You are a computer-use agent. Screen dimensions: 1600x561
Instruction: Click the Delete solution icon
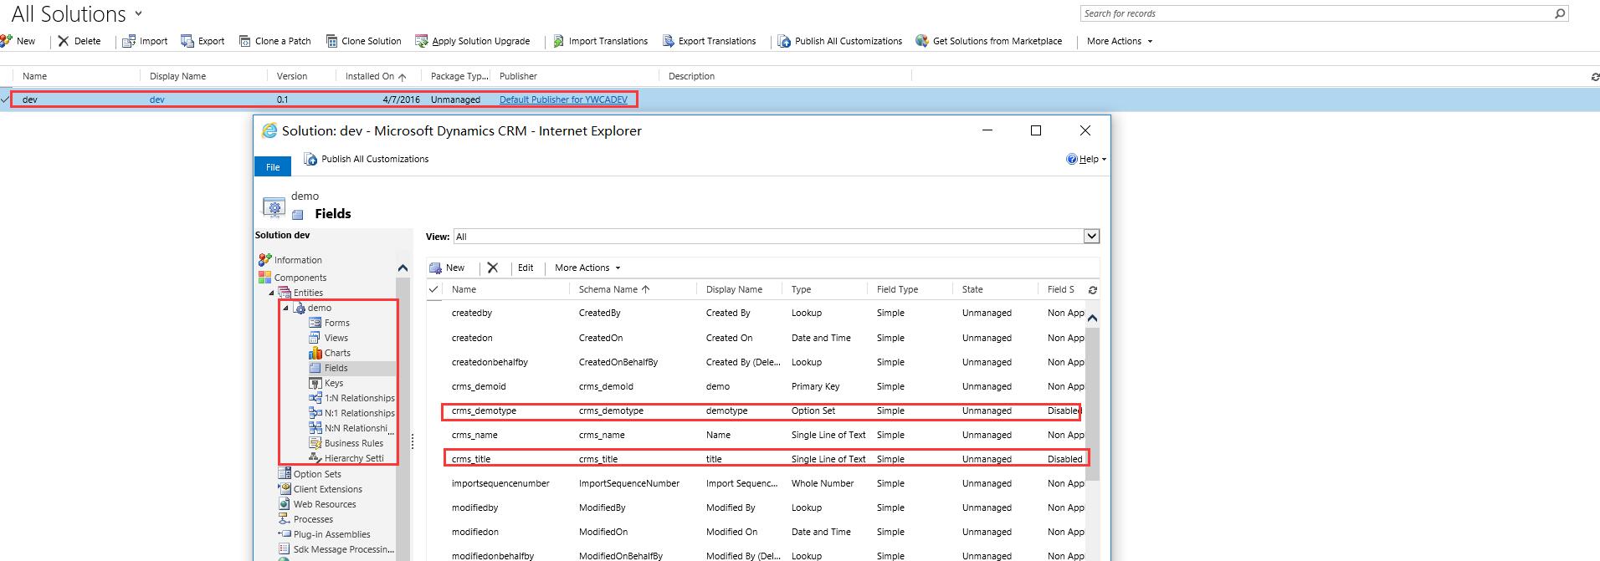pos(64,41)
